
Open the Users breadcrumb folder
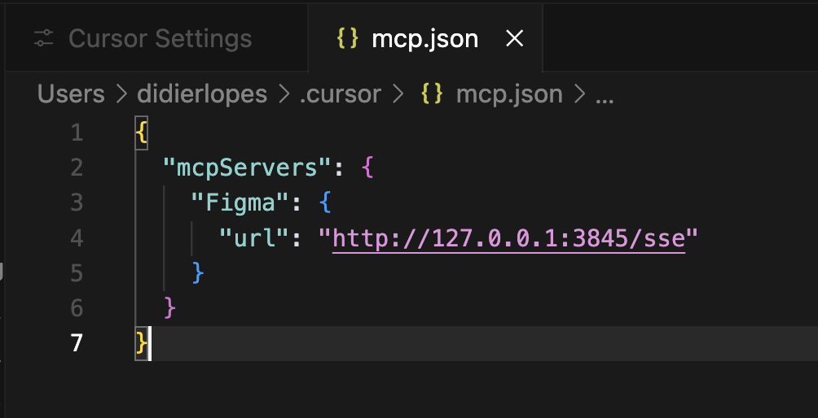pos(71,94)
